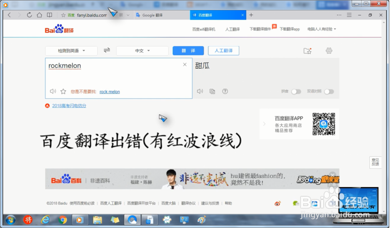Open the help question mark icon
The width and height of the screenshot is (391, 228).
(225, 91)
